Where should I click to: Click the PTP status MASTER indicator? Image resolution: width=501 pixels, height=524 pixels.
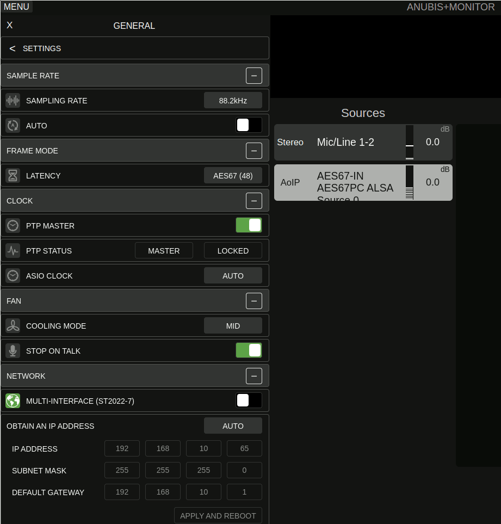point(164,251)
